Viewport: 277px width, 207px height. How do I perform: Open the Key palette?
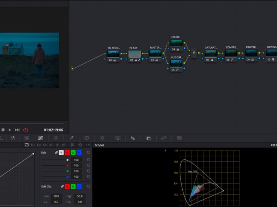[x=149, y=138]
